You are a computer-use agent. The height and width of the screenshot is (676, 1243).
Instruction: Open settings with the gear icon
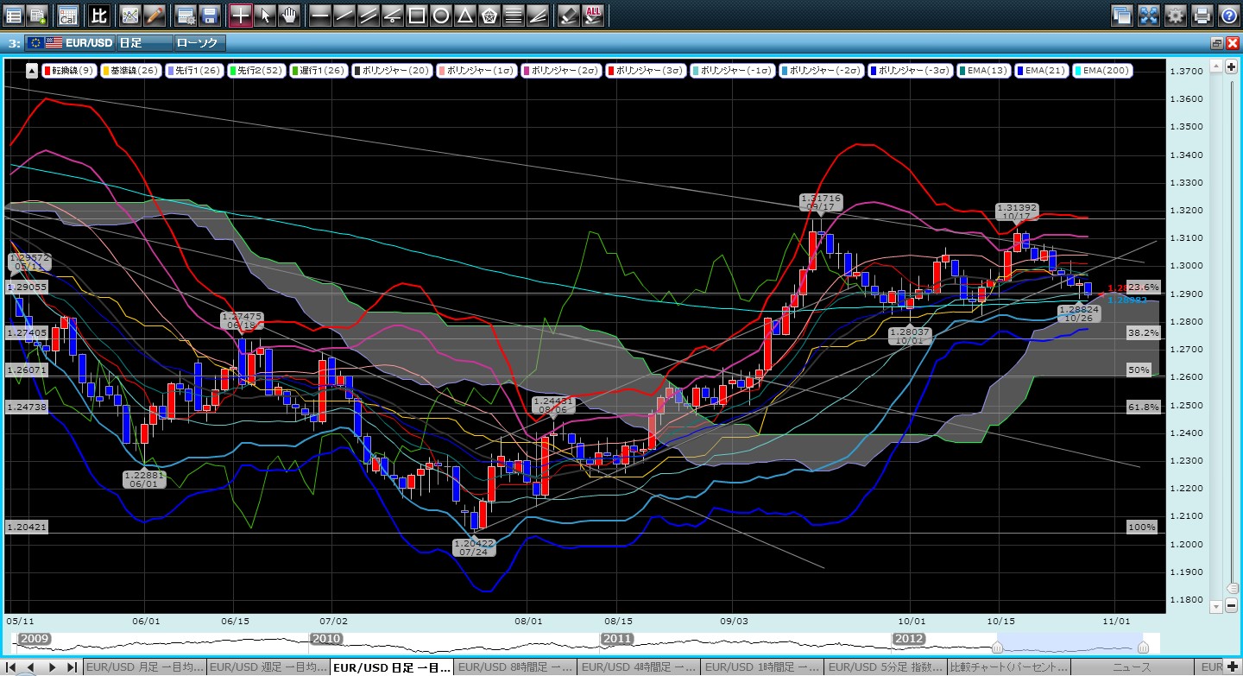[1175, 15]
